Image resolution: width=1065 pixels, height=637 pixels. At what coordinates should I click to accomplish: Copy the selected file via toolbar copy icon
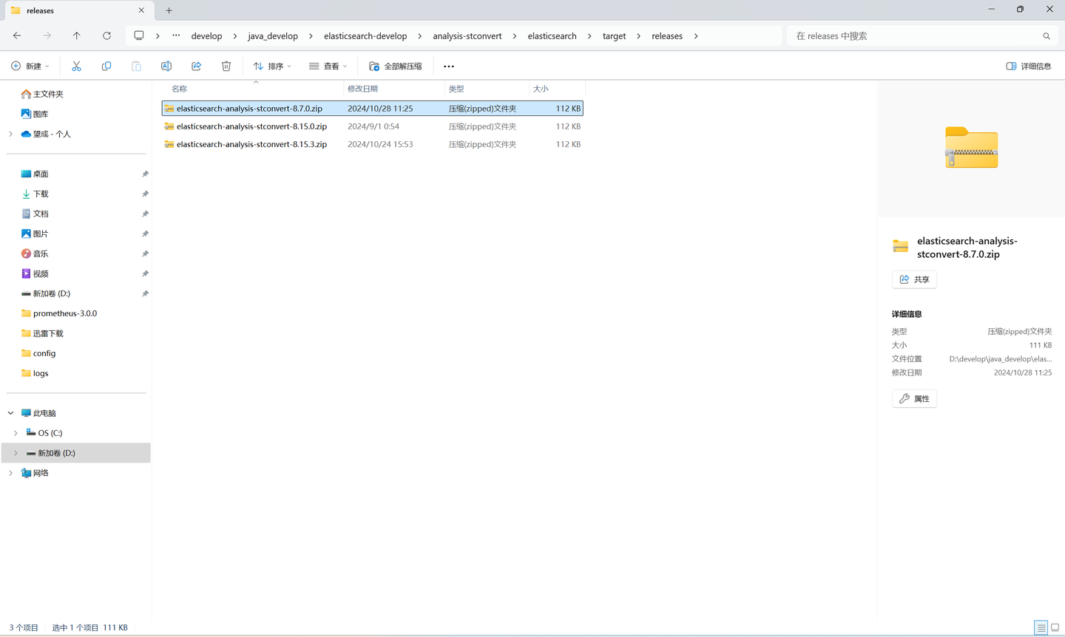click(106, 66)
